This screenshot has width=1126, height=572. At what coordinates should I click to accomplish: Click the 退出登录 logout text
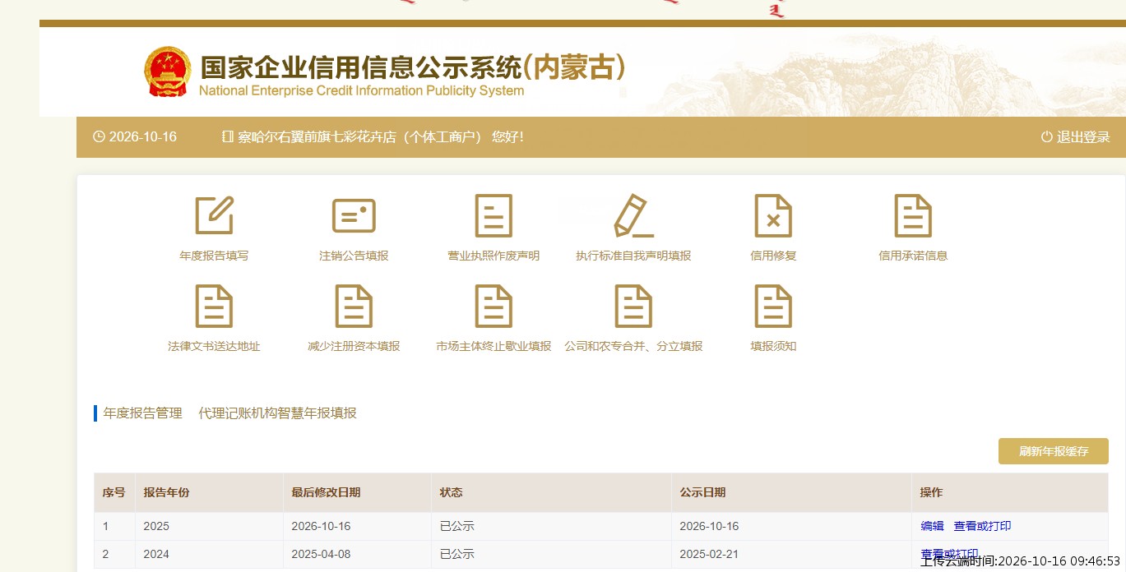point(1083,137)
